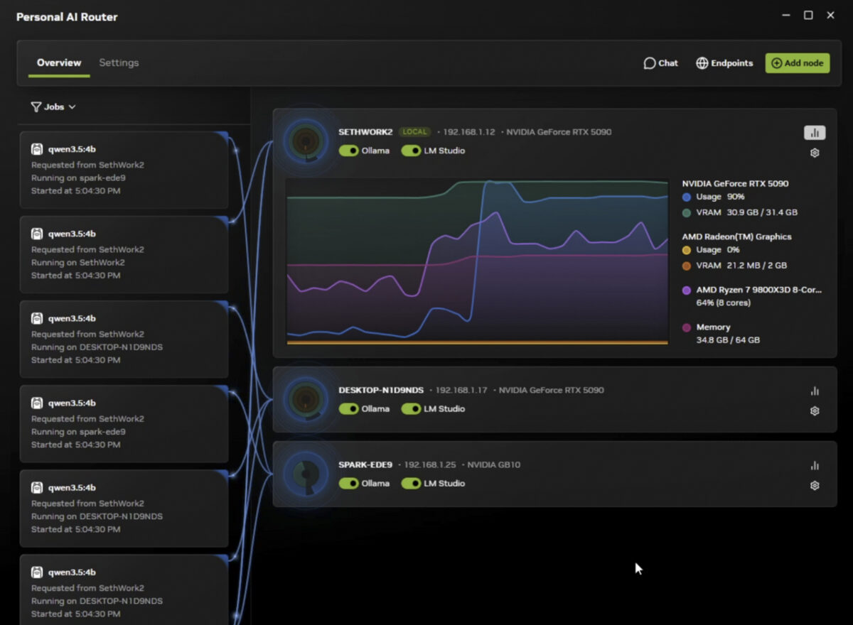
Task: Toggle Ollama on SPARK-EDE9 node
Action: 348,483
